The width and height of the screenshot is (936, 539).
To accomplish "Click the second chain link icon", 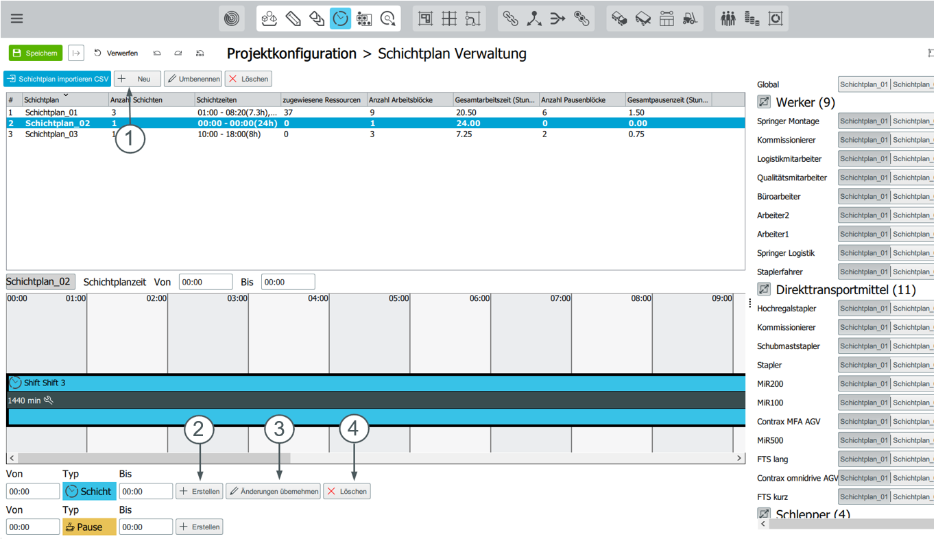I will click(x=581, y=19).
